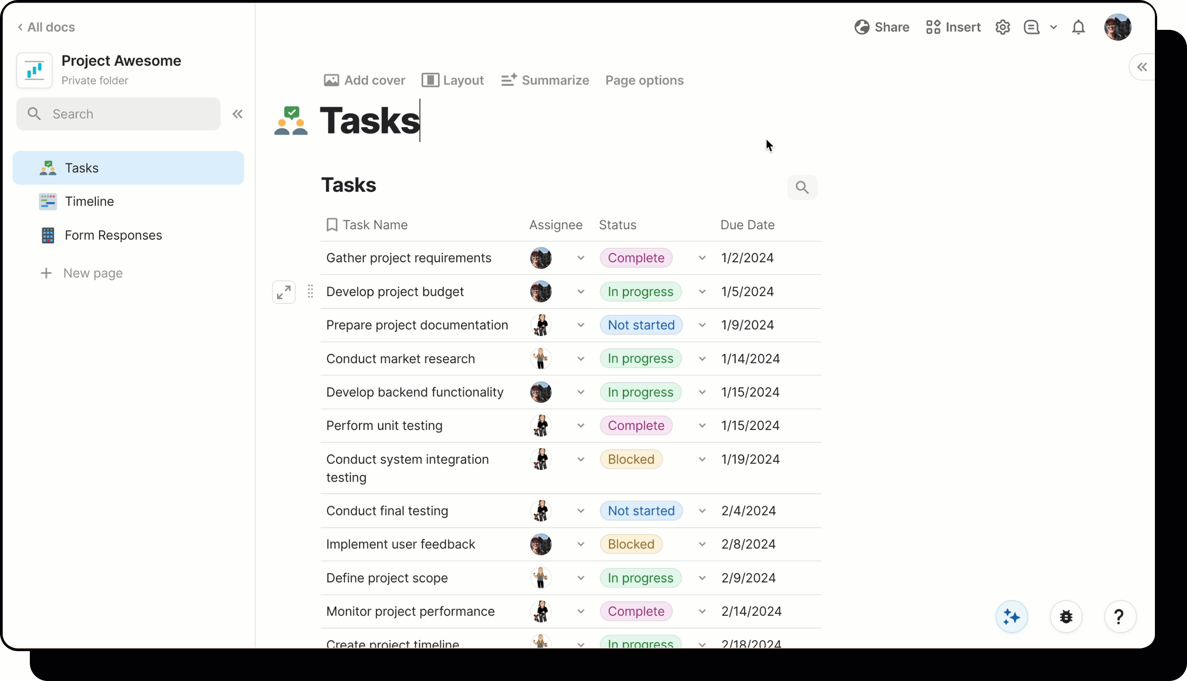Create a New page

click(93, 273)
